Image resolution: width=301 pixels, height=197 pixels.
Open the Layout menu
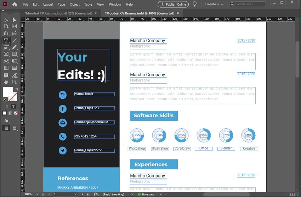tap(48, 4)
